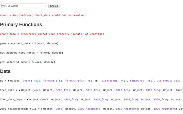Click the Primary Functions heading
This screenshot has height=114, width=183.
[x=21, y=25]
